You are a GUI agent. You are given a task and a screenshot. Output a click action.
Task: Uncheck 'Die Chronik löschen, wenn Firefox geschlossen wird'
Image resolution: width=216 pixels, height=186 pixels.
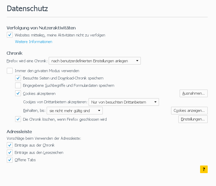pos(18,119)
